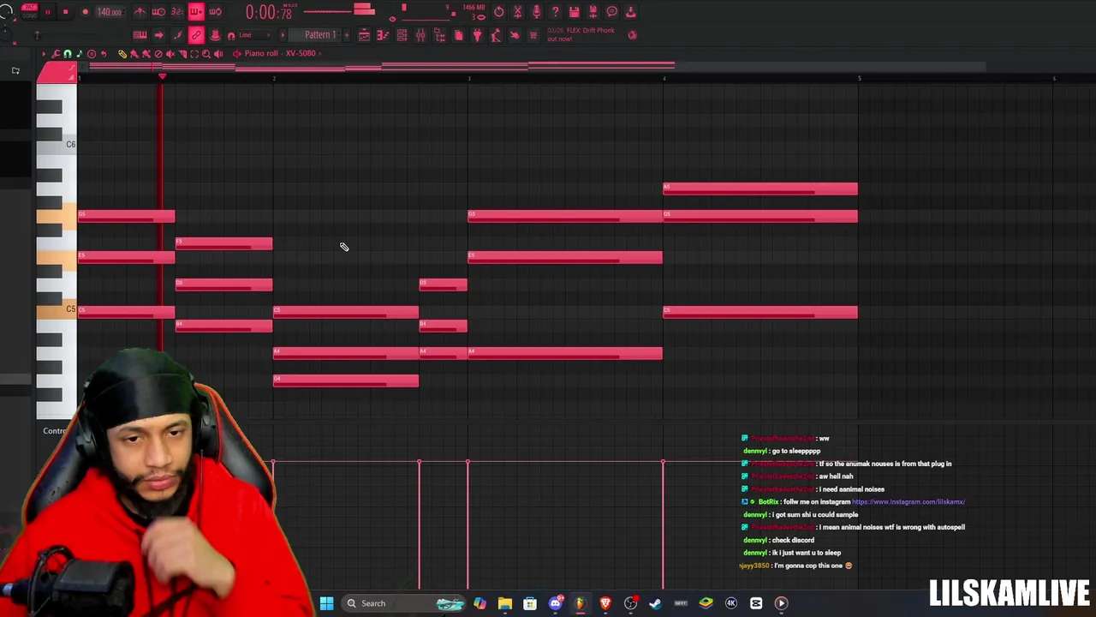The width and height of the screenshot is (1096, 617).
Task: Toggle the metronome
Action: (140, 12)
